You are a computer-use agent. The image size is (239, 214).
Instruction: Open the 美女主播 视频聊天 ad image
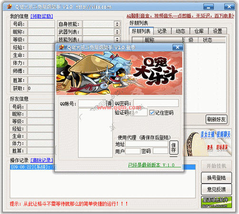pos(208,142)
